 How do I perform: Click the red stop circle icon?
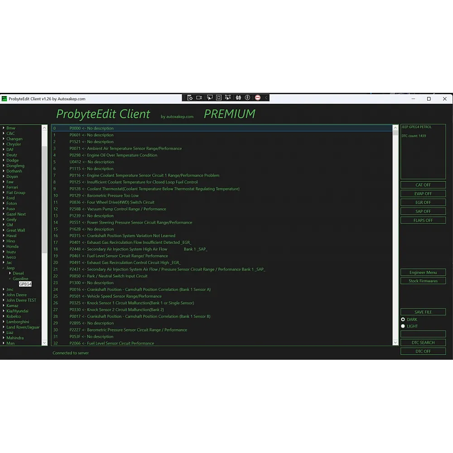tap(258, 97)
